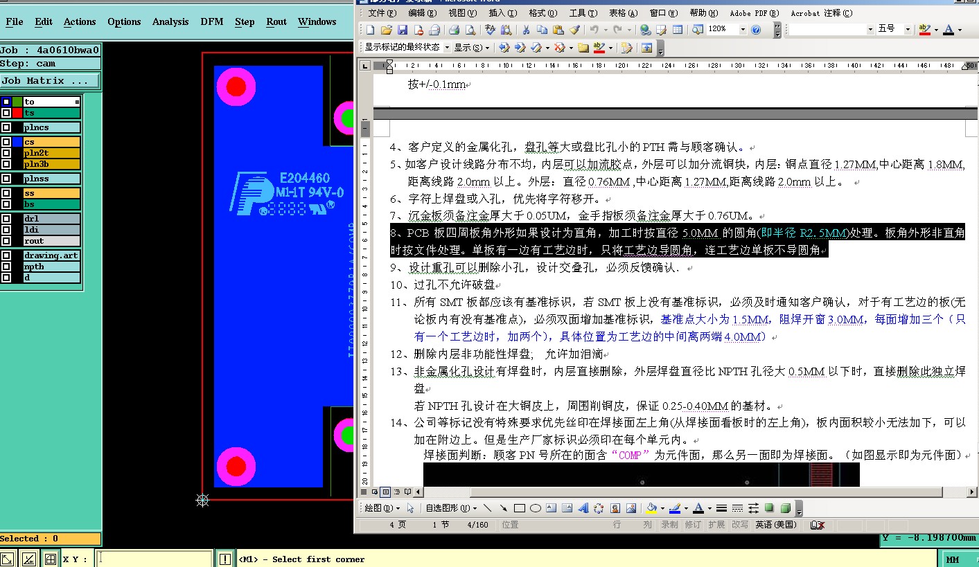Click the MM units button at bottom right
Viewport: 979px width, 567px height.
(958, 559)
